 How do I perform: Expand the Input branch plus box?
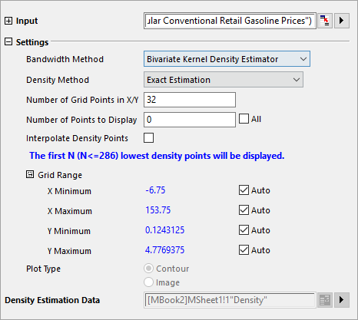pos(8,21)
